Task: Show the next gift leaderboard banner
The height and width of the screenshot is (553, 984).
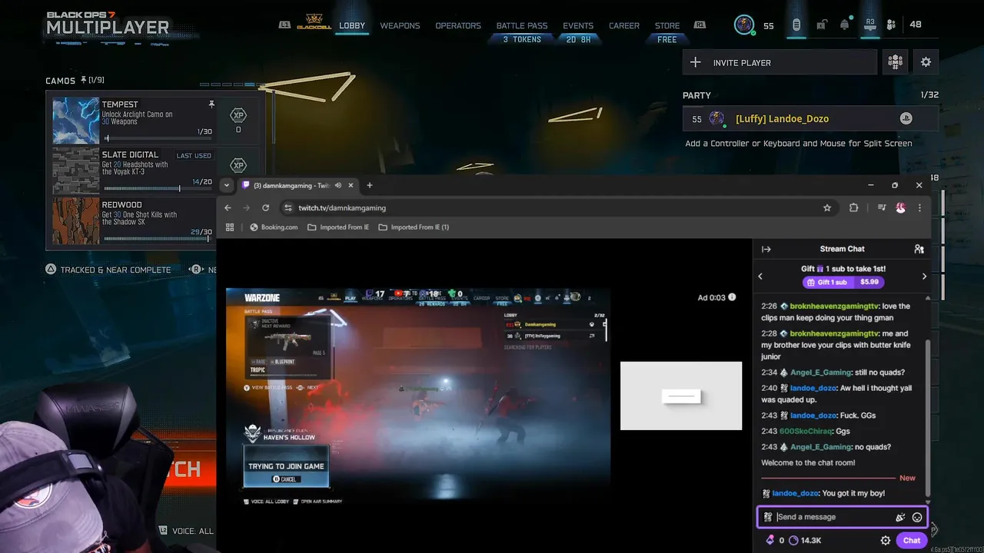Action: (924, 276)
